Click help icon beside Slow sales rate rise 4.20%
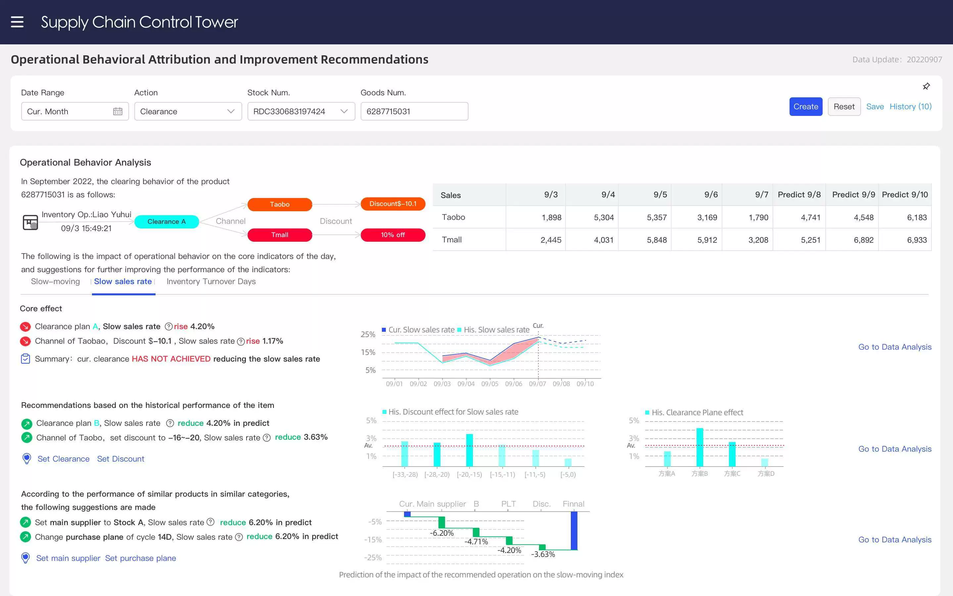953x596 pixels. point(168,326)
